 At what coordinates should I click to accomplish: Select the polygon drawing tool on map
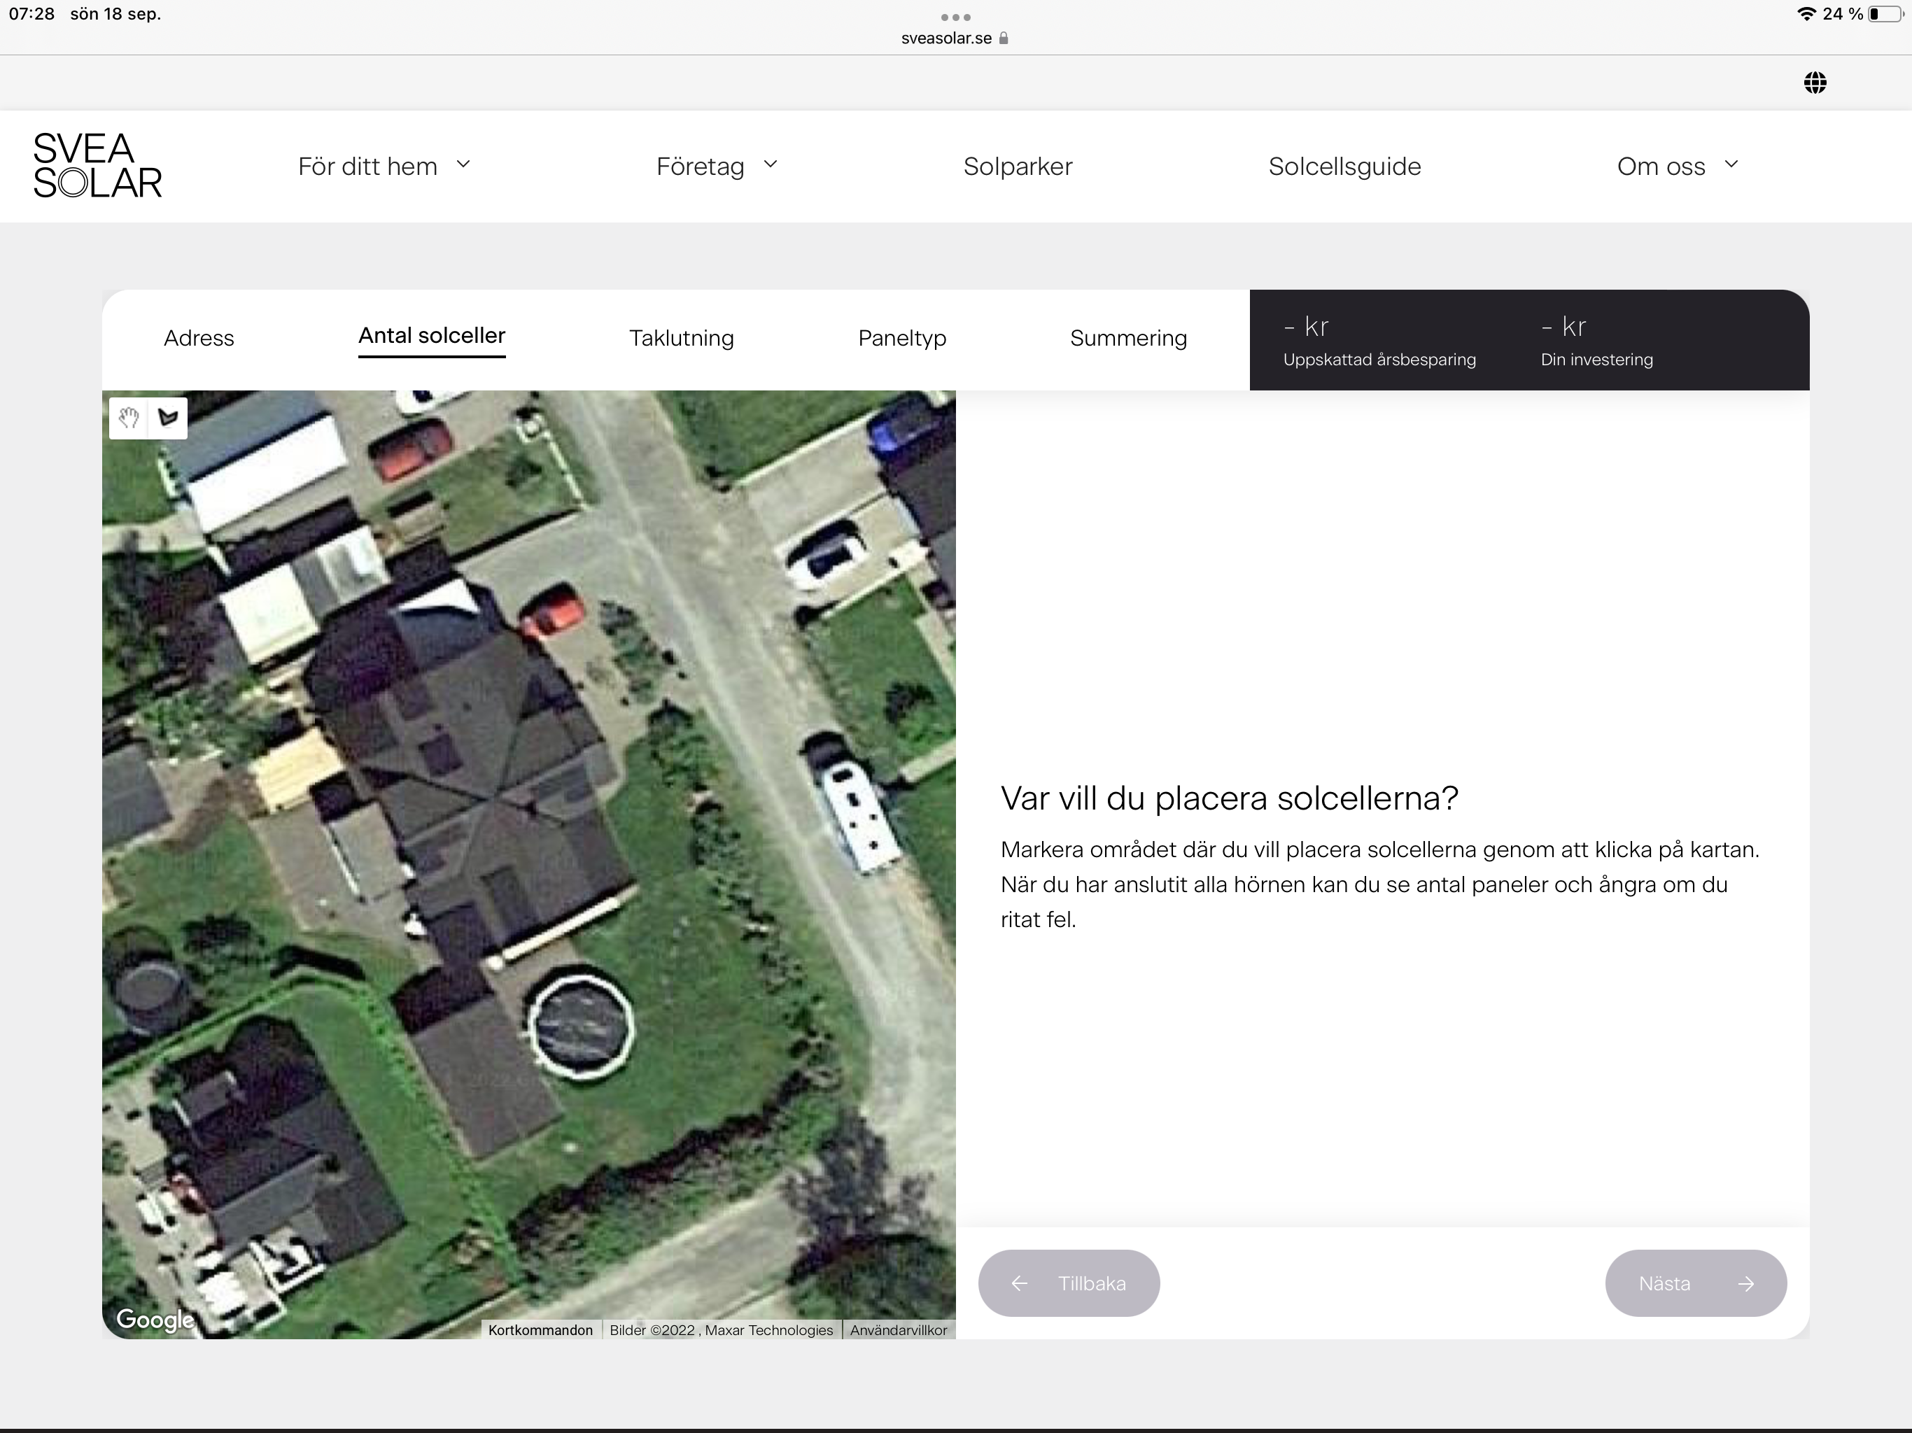(169, 418)
